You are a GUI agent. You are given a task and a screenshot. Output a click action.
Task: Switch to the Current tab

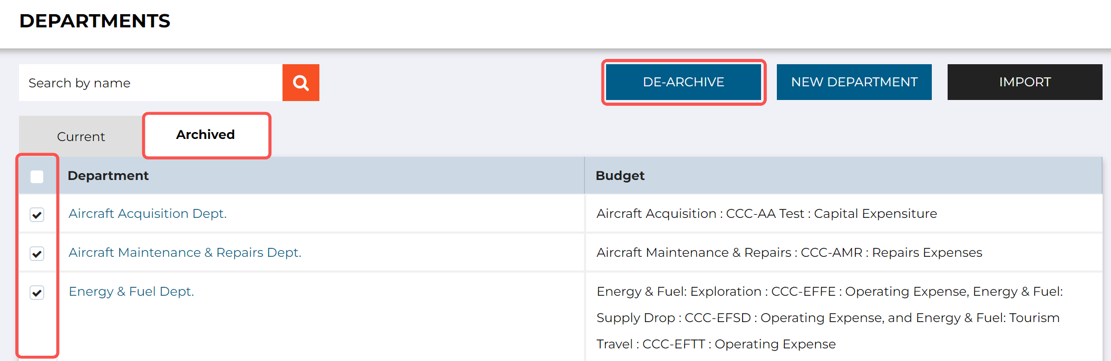pos(81,137)
